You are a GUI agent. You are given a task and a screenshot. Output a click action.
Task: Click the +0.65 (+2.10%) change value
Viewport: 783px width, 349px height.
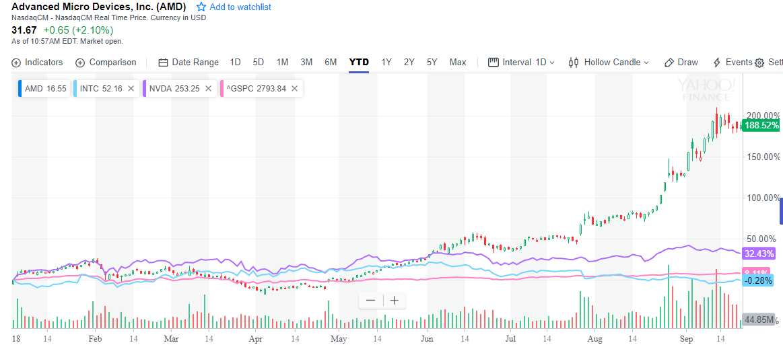[x=78, y=30]
